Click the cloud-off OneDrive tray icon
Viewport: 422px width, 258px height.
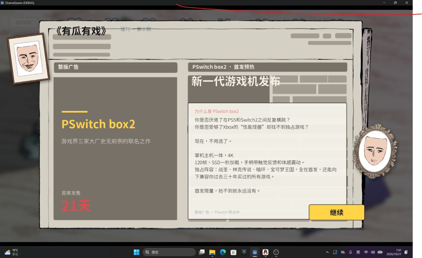[343, 253]
